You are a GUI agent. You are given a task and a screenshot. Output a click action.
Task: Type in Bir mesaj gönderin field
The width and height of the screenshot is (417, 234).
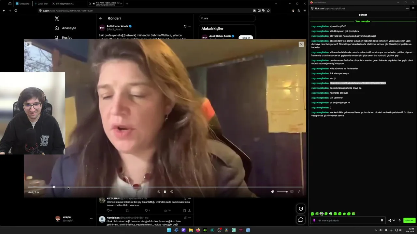tap(349, 220)
